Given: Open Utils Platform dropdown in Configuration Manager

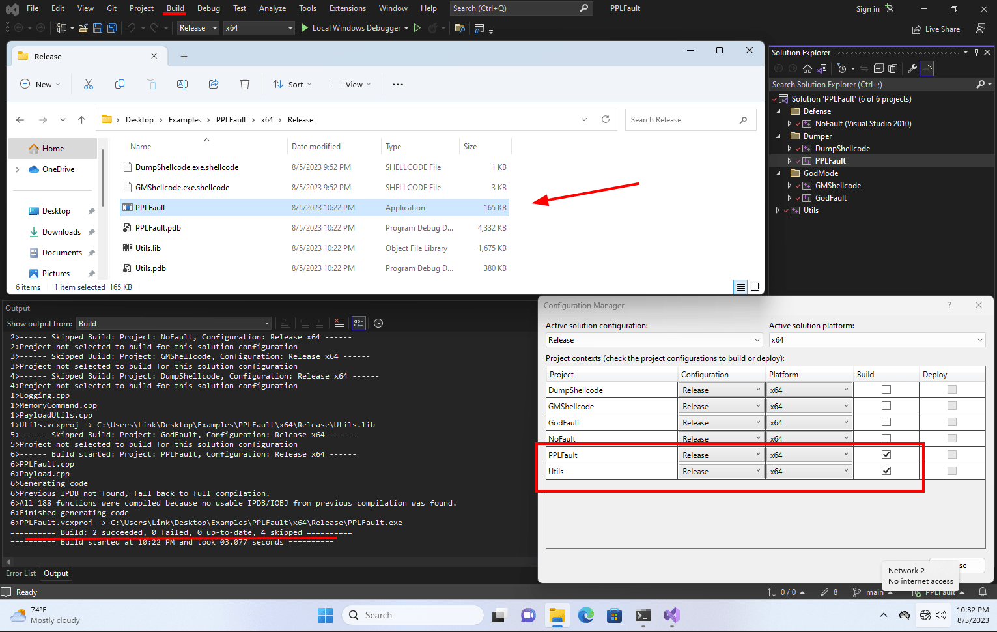Looking at the screenshot, I should 809,471.
